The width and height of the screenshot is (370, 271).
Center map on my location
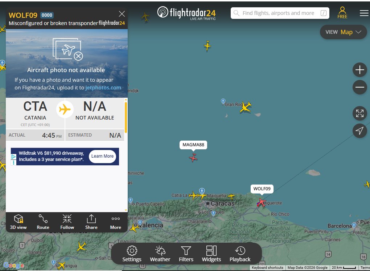point(359,131)
